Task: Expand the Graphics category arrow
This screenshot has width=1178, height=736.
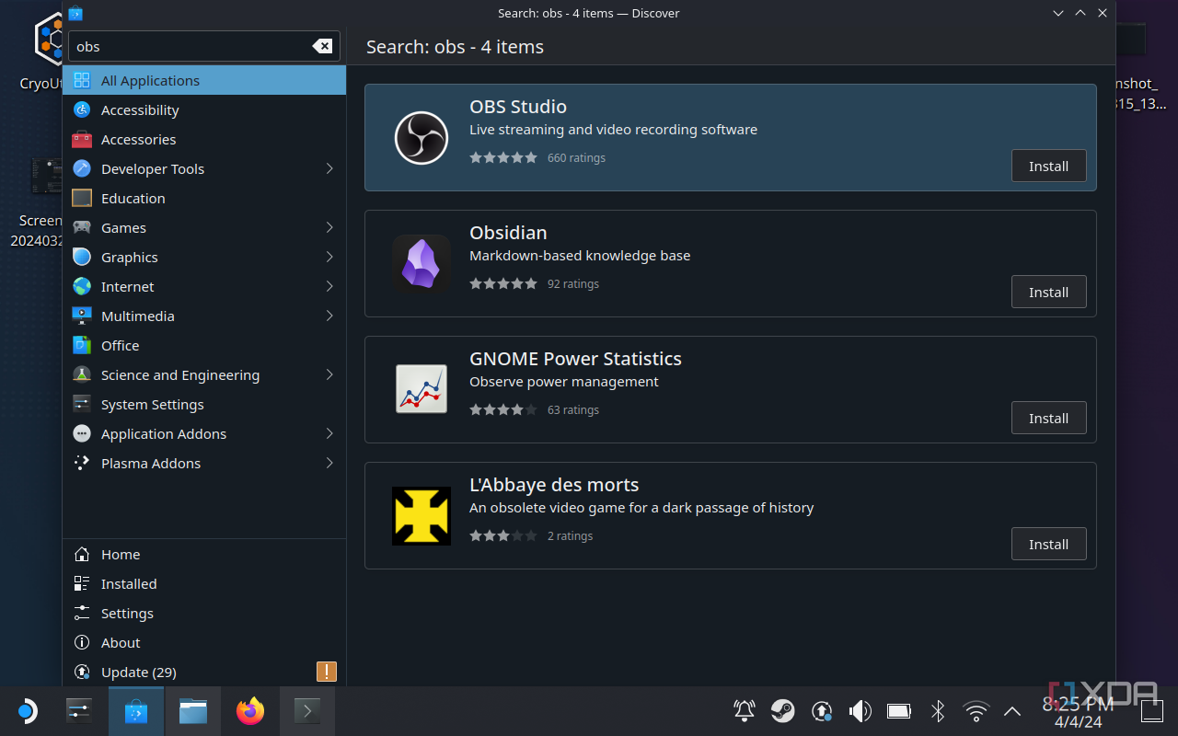Action: tap(329, 257)
